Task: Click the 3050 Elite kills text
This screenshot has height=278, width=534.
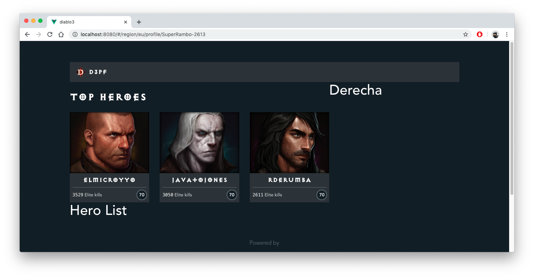Action: point(177,195)
